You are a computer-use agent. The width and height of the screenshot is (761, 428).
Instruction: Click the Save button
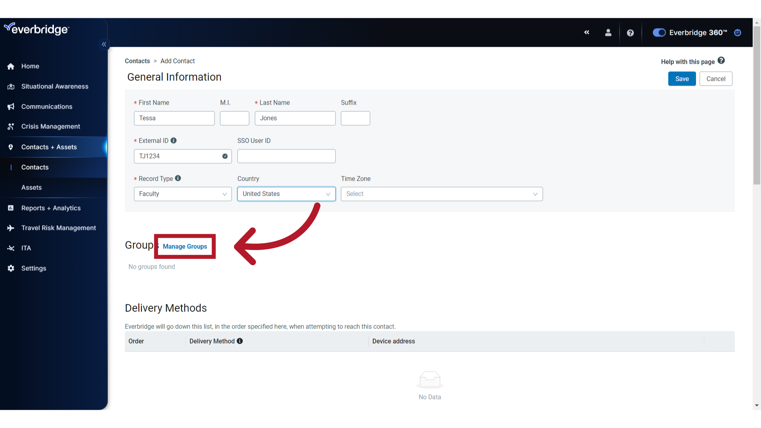click(x=682, y=79)
